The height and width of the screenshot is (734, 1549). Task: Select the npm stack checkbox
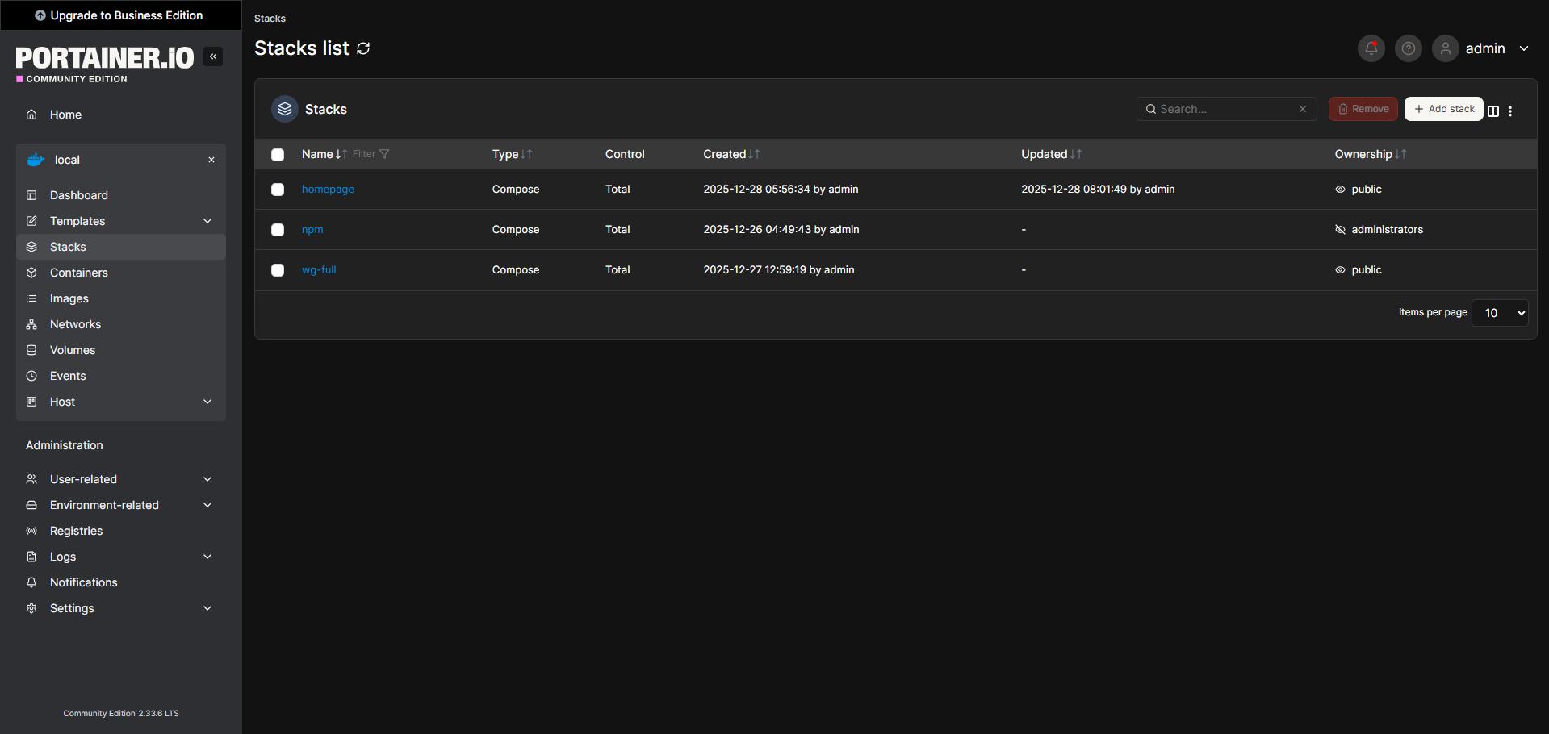coord(278,230)
